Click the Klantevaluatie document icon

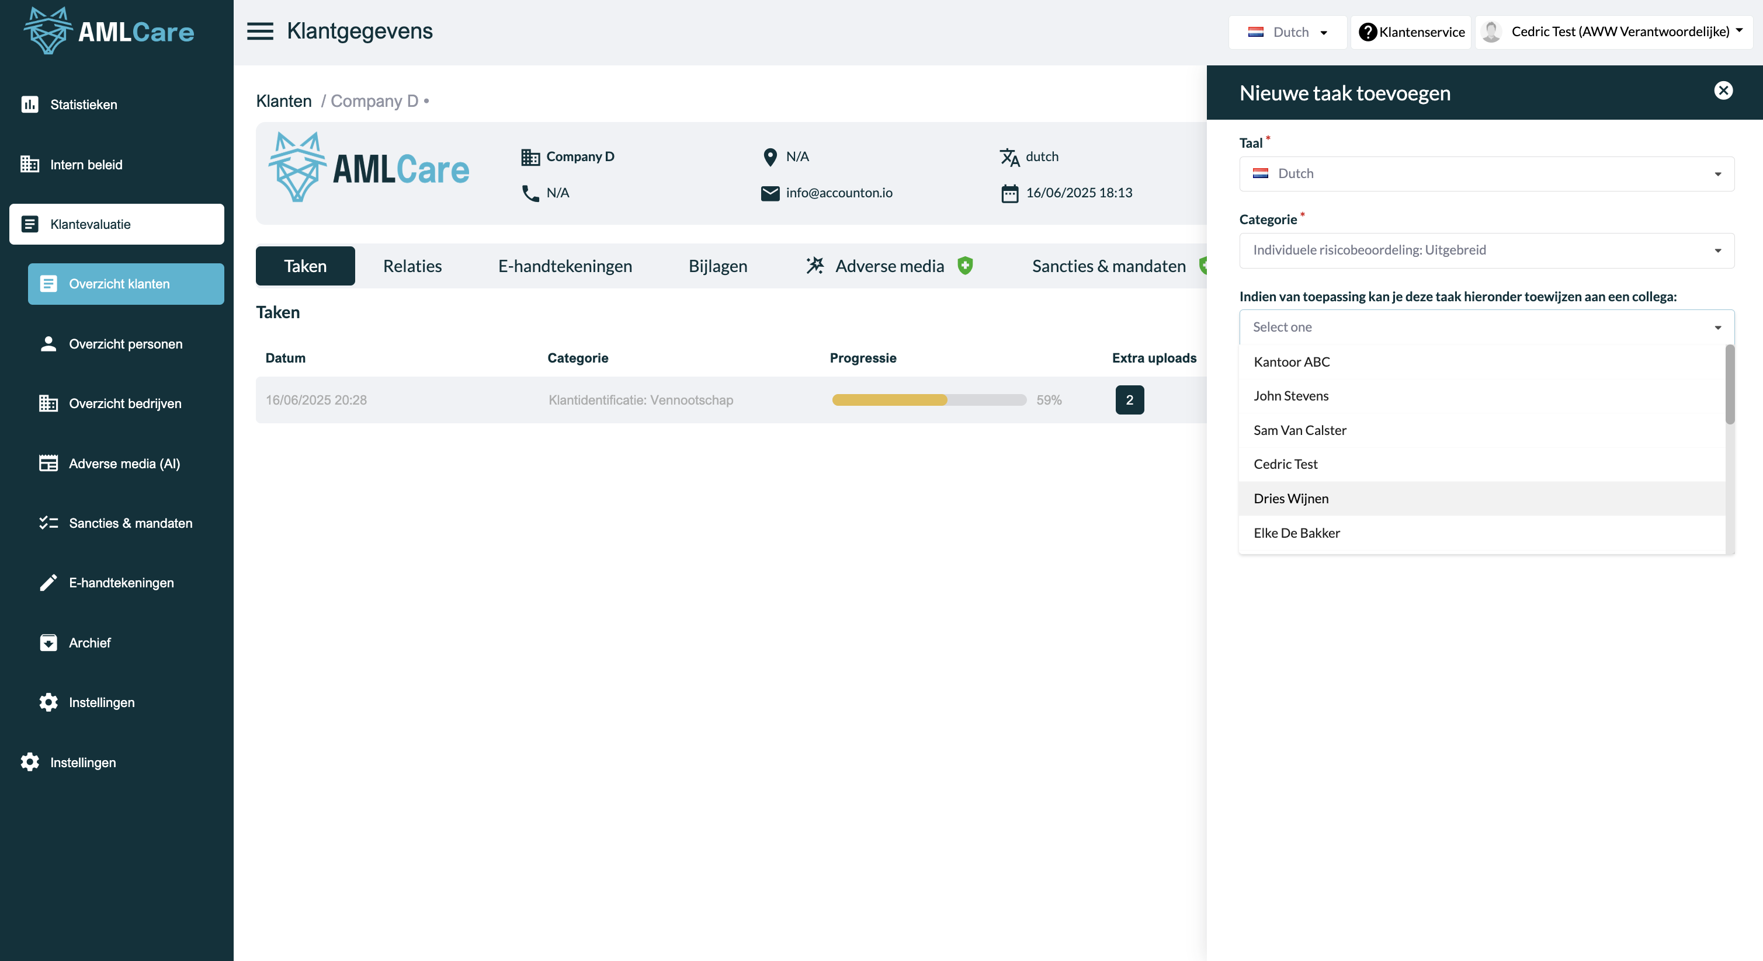[29, 224]
